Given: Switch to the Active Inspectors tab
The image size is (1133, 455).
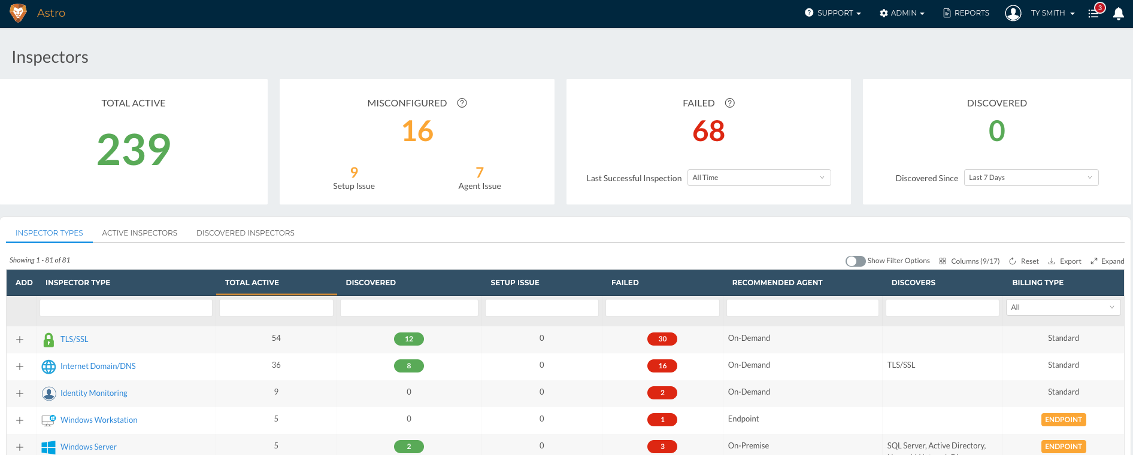Looking at the screenshot, I should click(140, 233).
